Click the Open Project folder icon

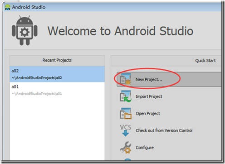(126, 113)
